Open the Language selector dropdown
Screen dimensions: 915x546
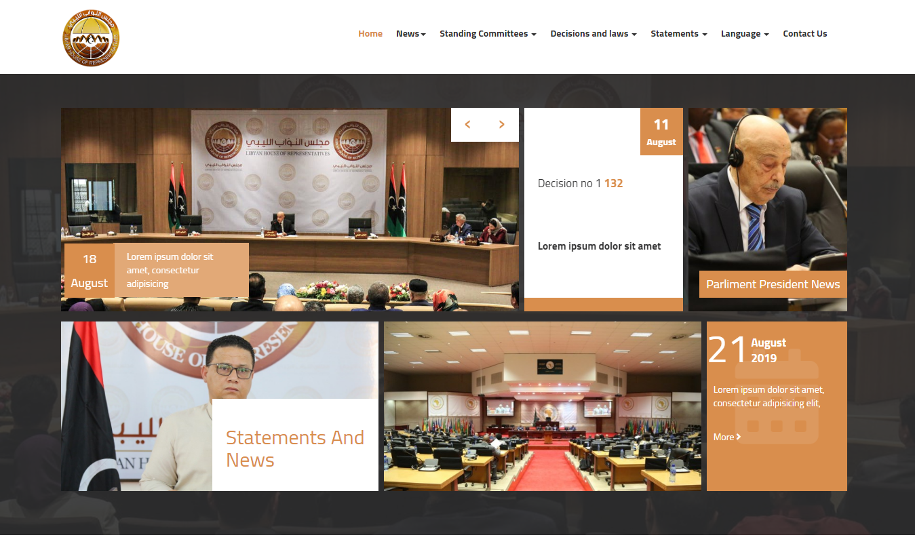pyautogui.click(x=744, y=34)
